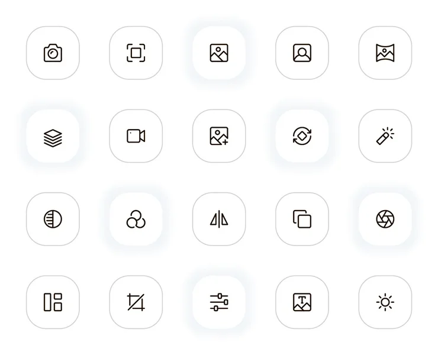The image size is (438, 355).
Task: Select the sun brightness icon
Action: (x=385, y=302)
